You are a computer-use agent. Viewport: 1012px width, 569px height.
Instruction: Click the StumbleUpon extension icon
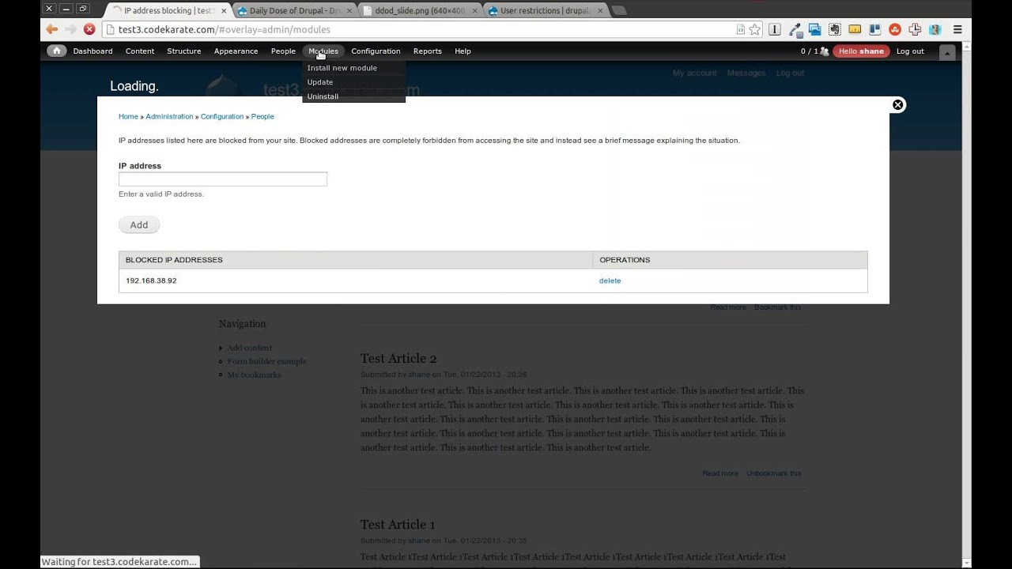click(x=895, y=29)
